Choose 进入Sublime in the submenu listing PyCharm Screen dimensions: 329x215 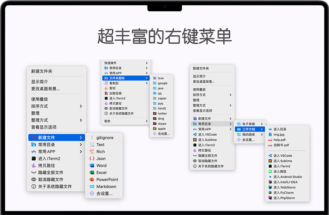coord(287,161)
